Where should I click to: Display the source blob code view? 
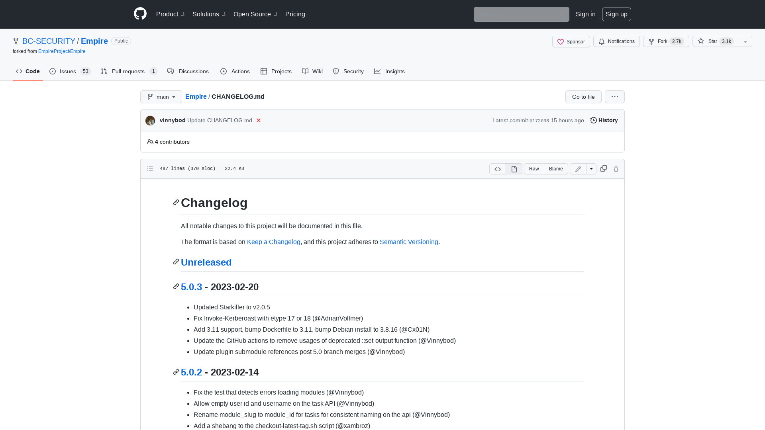coord(498,169)
